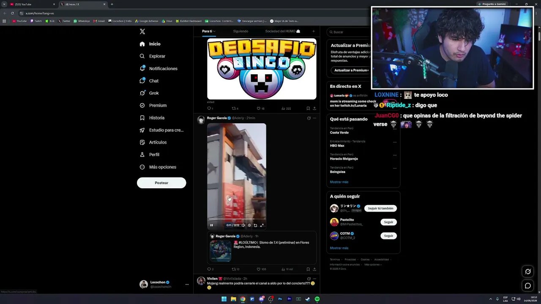Click Seguir tú también button

[380, 209]
